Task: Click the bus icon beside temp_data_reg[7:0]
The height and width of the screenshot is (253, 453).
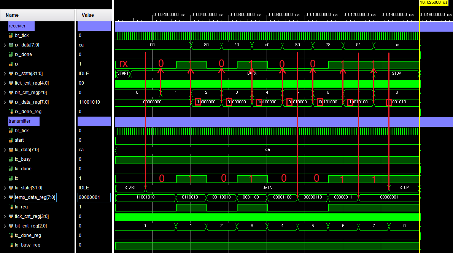Action: pos(11,197)
